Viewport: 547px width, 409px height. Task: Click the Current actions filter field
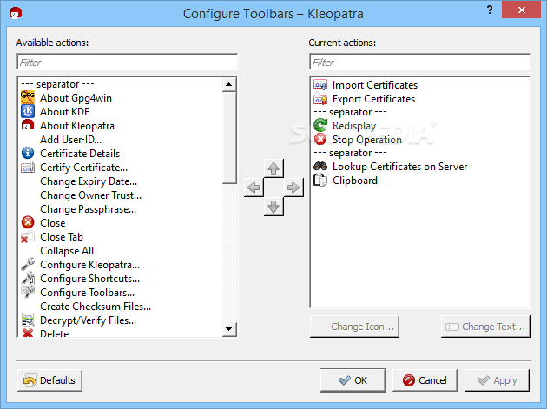point(419,63)
